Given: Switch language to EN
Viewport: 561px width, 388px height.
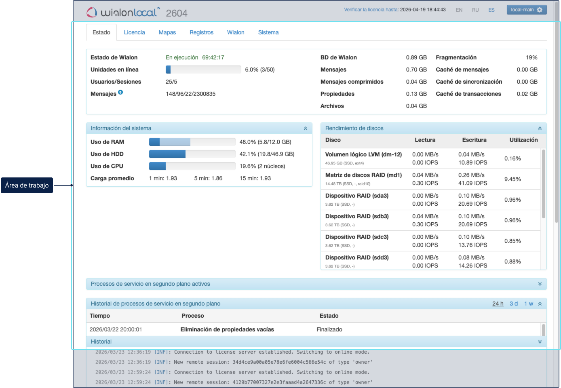Looking at the screenshot, I should 459,10.
